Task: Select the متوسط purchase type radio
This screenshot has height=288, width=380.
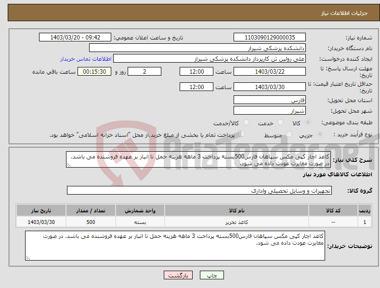Action: point(289,134)
